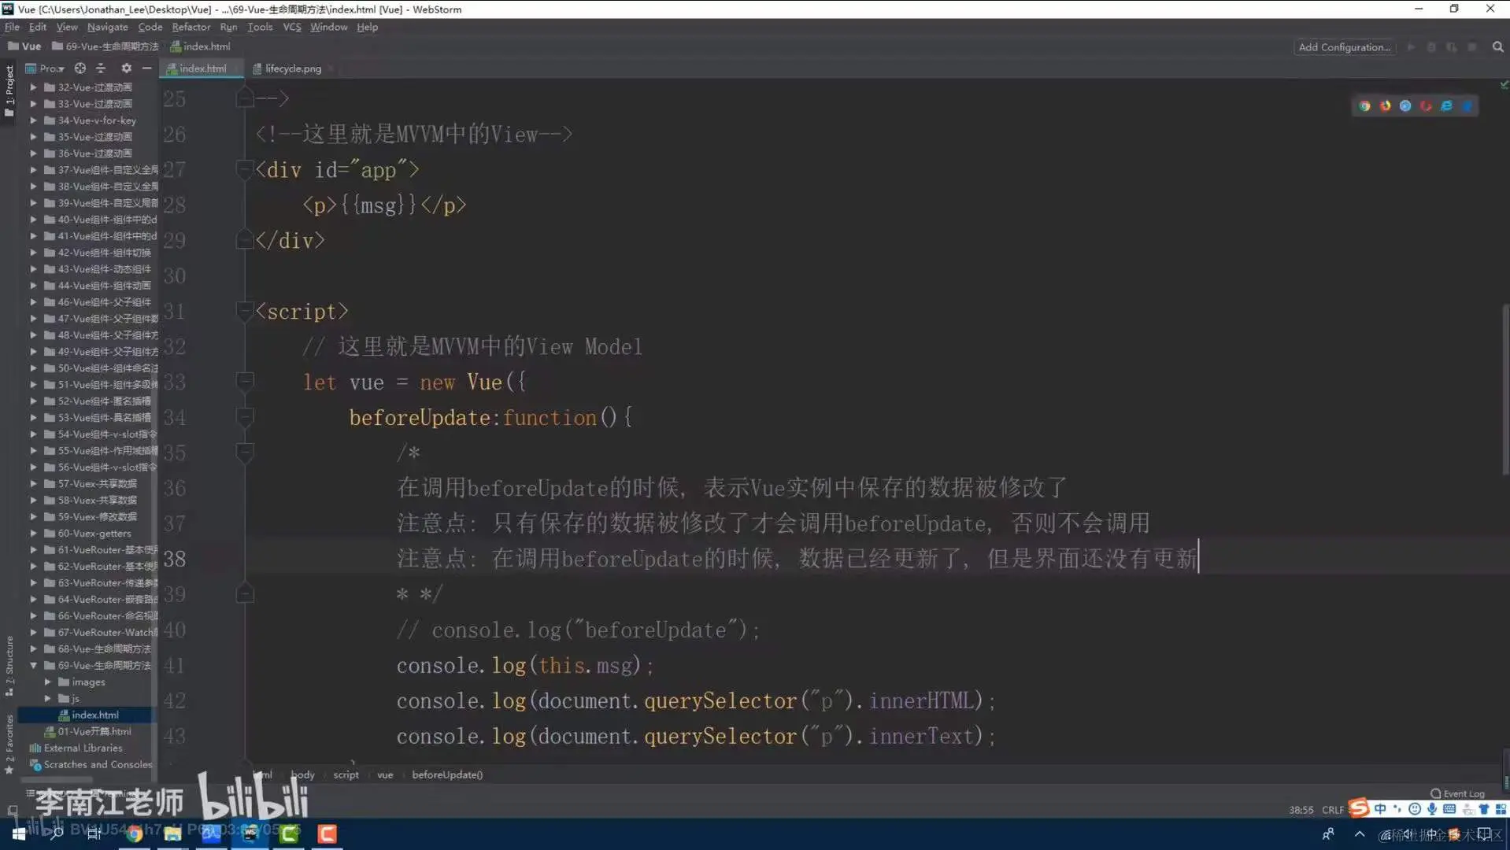
Task: Open Search Everywhere with the magnifier icon
Action: tap(1497, 46)
